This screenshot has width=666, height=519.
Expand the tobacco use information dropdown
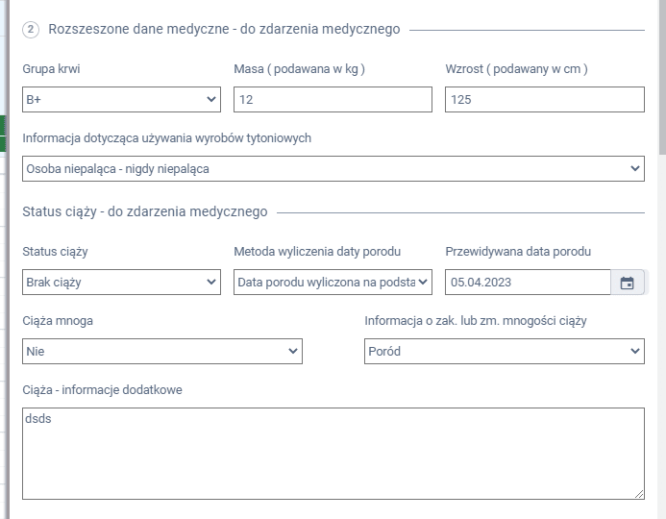pos(333,169)
